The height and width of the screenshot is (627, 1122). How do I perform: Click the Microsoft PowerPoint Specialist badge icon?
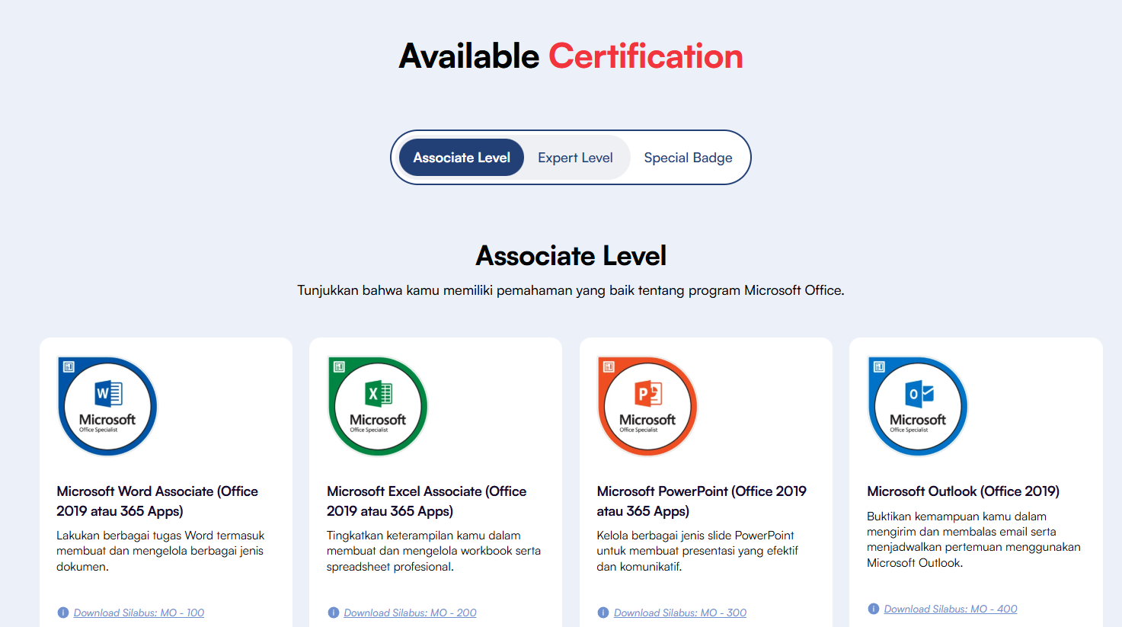[647, 406]
